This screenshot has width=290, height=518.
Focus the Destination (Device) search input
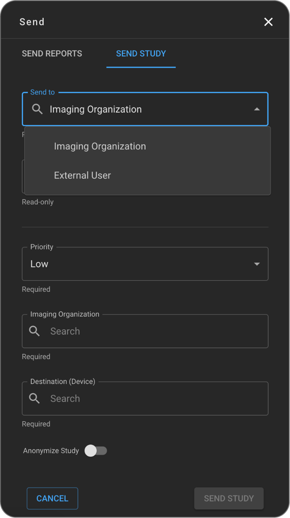[x=150, y=398]
